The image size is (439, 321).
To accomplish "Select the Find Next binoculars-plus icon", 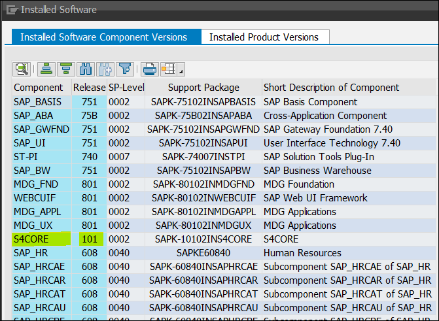I will 105,69.
